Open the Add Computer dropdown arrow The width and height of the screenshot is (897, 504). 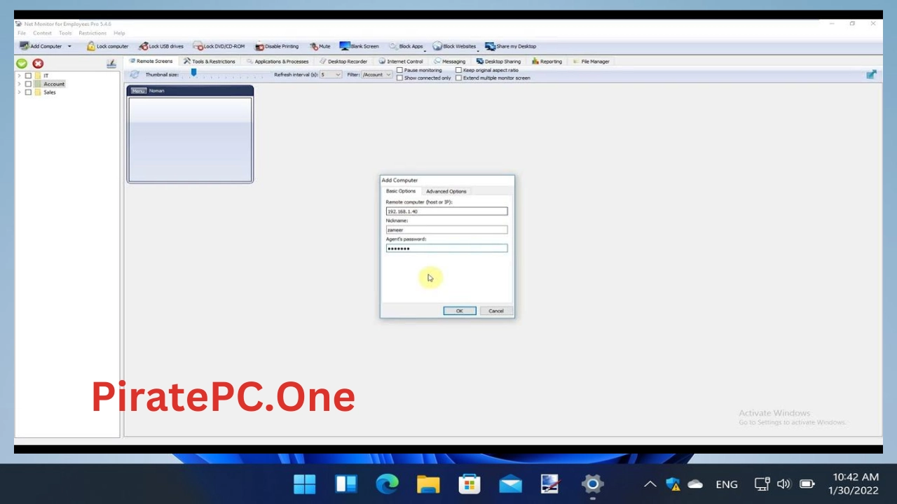coord(69,46)
